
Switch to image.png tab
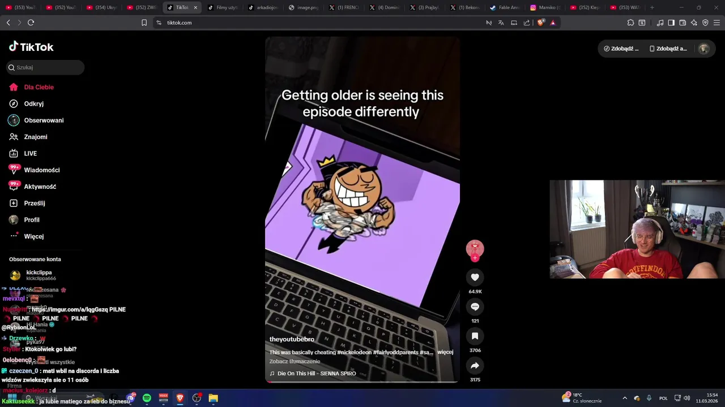304,7
